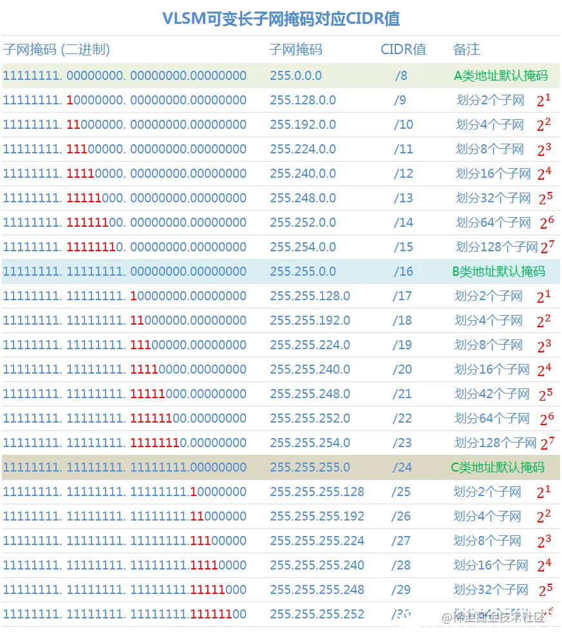Click the title VLSM可变长子网掩码对应CIDR值

point(281,19)
